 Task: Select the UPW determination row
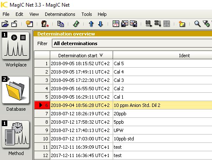click(x=123, y=130)
